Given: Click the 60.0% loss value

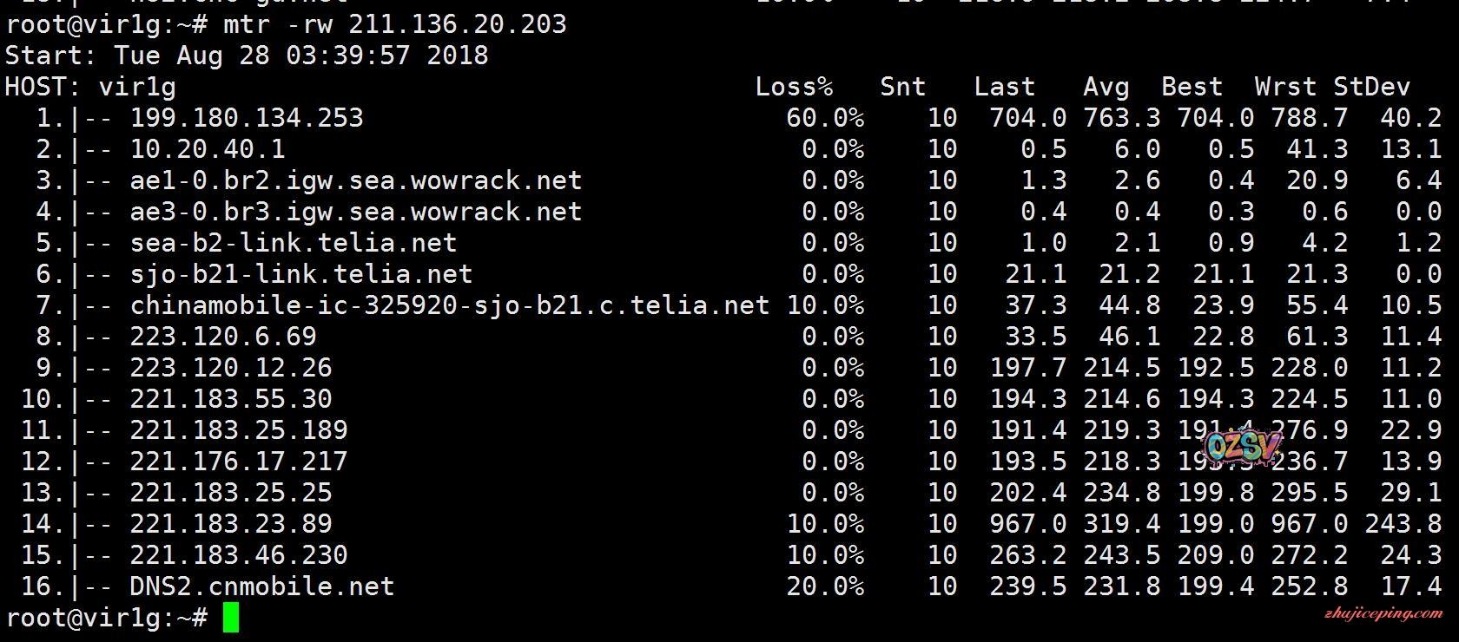Looking at the screenshot, I should pos(825,118).
